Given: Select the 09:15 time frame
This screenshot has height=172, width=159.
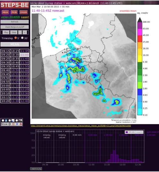Looking at the screenshot, I should tap(5, 51).
